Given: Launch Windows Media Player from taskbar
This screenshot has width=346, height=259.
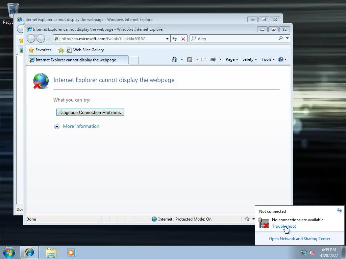Looking at the screenshot, I should coord(71,252).
